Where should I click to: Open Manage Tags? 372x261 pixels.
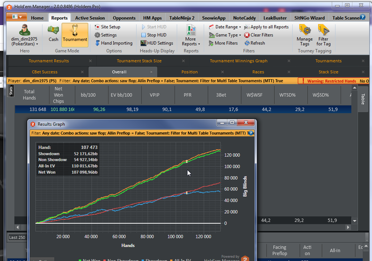(305, 36)
